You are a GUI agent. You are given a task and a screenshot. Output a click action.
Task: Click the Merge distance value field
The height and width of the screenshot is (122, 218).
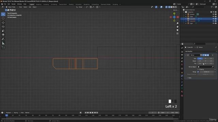point(207,72)
